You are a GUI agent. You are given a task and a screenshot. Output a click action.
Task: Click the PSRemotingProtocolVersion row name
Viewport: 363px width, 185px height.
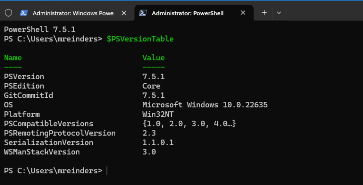coord(60,133)
